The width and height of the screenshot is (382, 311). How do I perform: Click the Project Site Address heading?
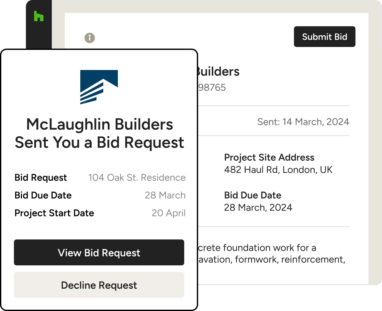point(269,157)
